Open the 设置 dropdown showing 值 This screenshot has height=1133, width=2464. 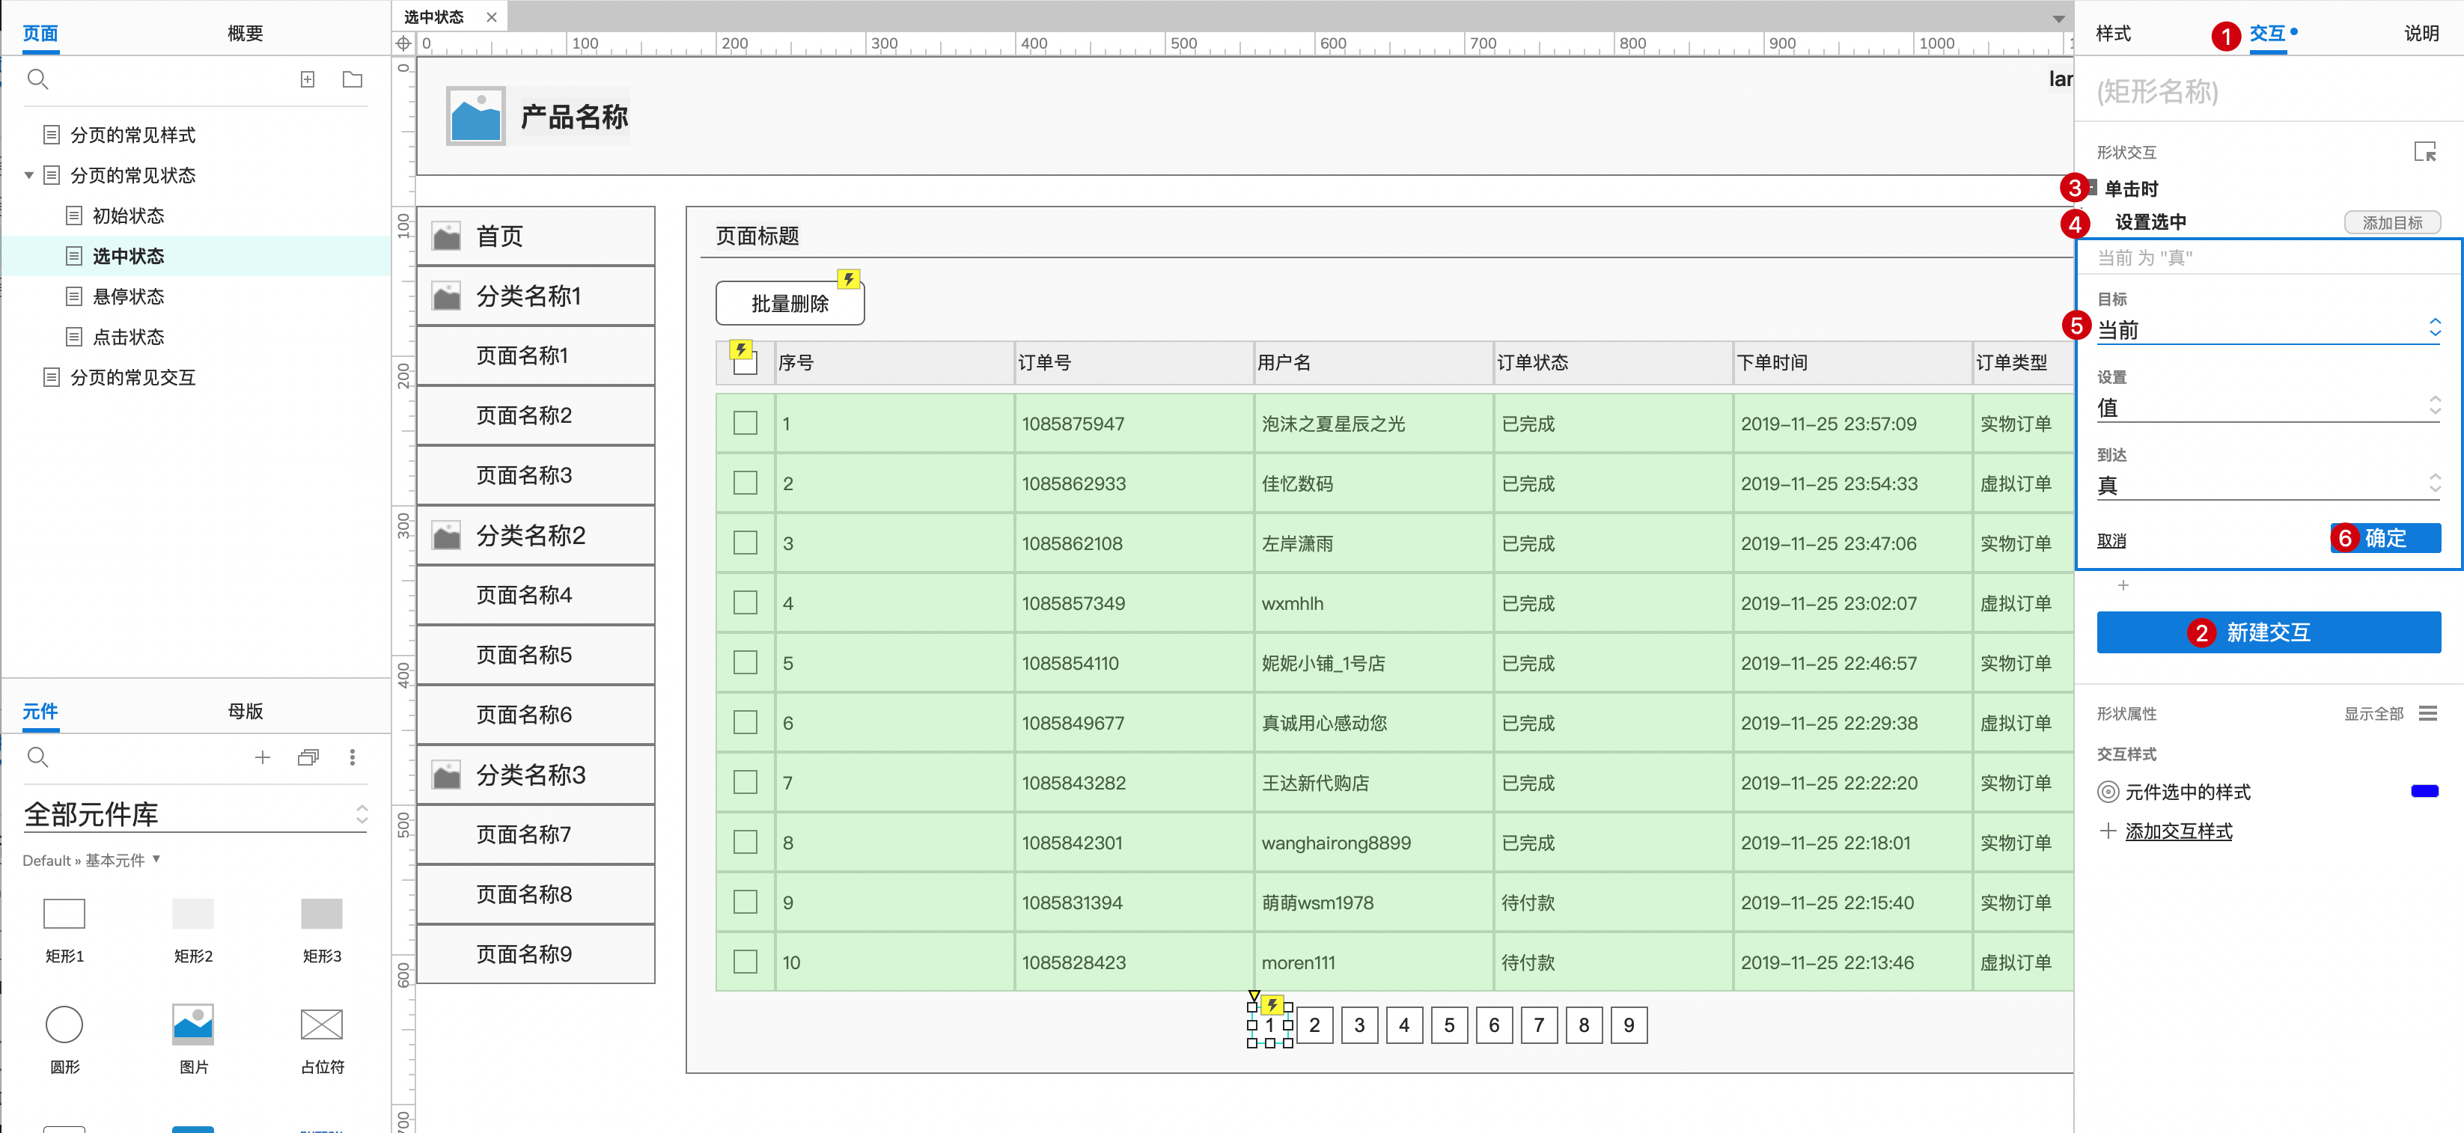(2268, 407)
